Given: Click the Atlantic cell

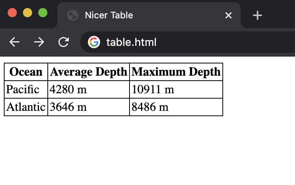Looking at the screenshot, I should (x=26, y=107).
